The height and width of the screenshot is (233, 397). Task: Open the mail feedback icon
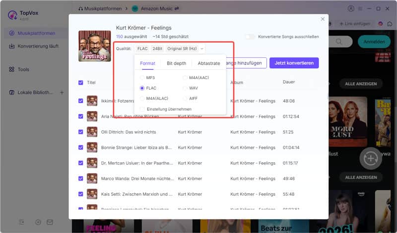(x=50, y=222)
